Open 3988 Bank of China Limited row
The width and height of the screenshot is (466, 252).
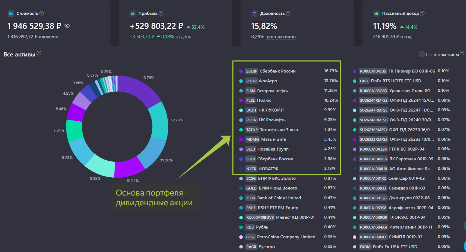[288, 198]
